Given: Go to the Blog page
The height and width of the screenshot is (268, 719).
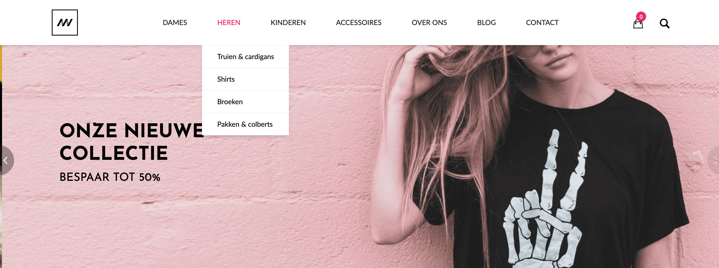Looking at the screenshot, I should coord(486,23).
